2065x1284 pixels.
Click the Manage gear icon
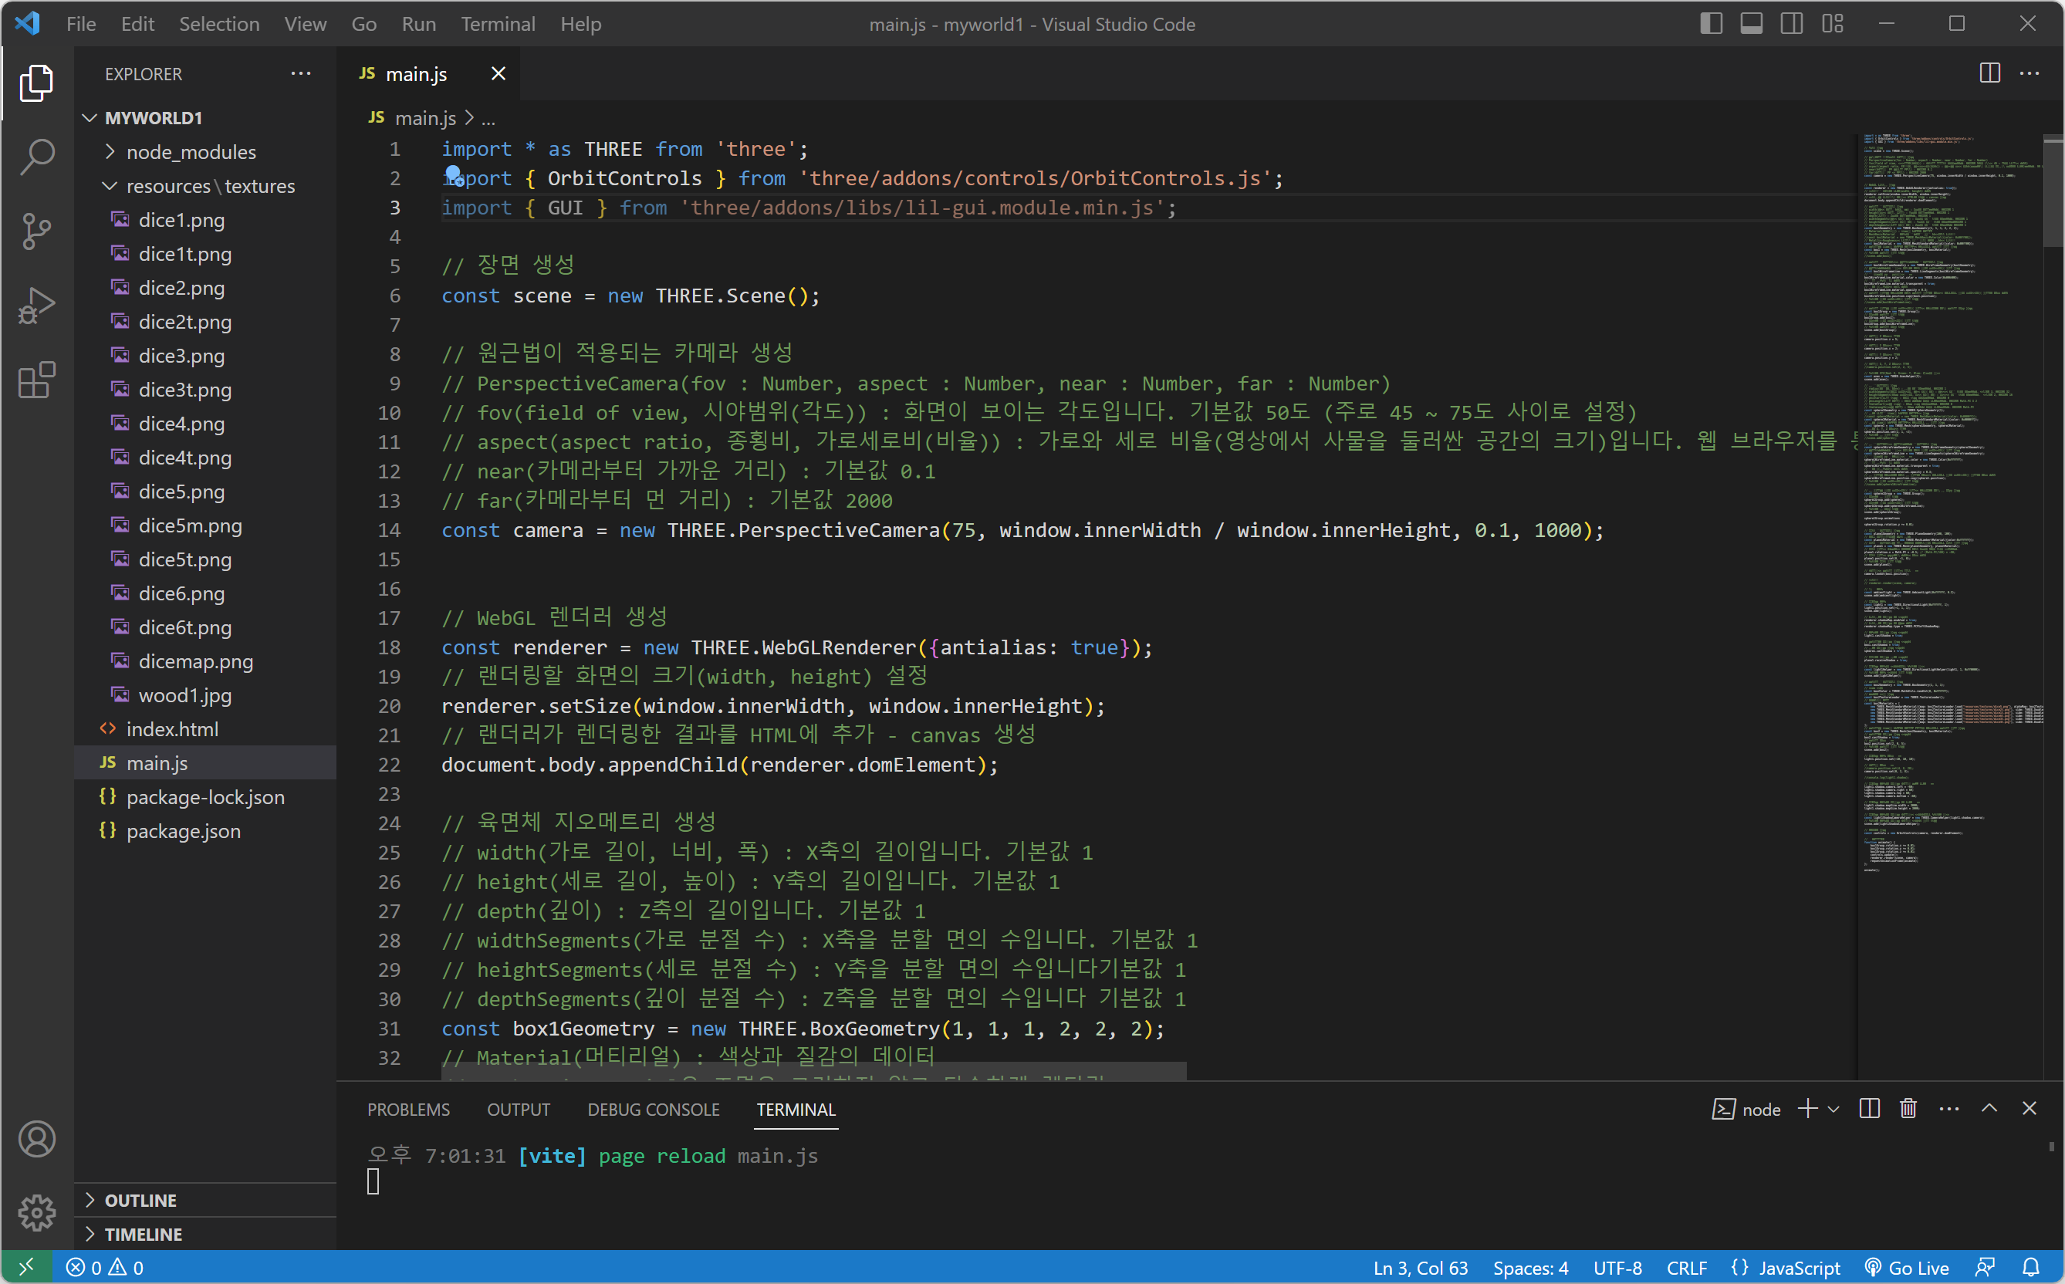coord(36,1211)
